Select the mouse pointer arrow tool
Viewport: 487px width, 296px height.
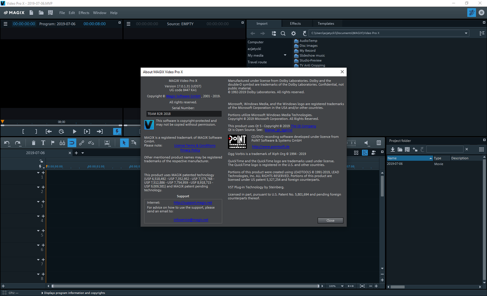[x=124, y=143]
